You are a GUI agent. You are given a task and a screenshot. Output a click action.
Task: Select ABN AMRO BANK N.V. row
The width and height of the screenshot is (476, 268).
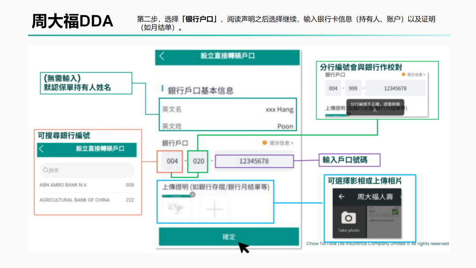87,185
